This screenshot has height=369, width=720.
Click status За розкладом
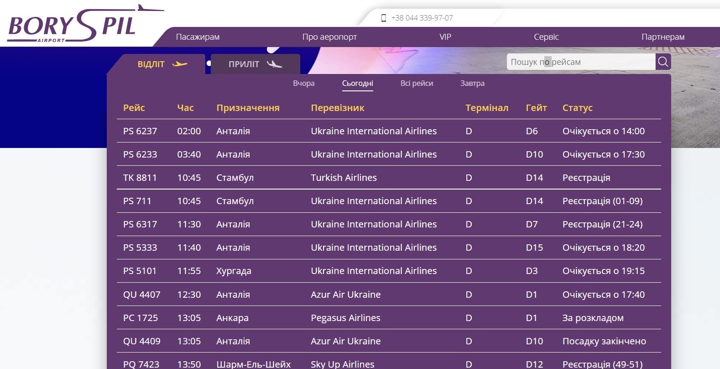593,318
